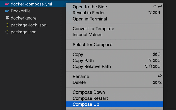Click the pink whale icon beside docker-compose.yml

pos(7,4)
